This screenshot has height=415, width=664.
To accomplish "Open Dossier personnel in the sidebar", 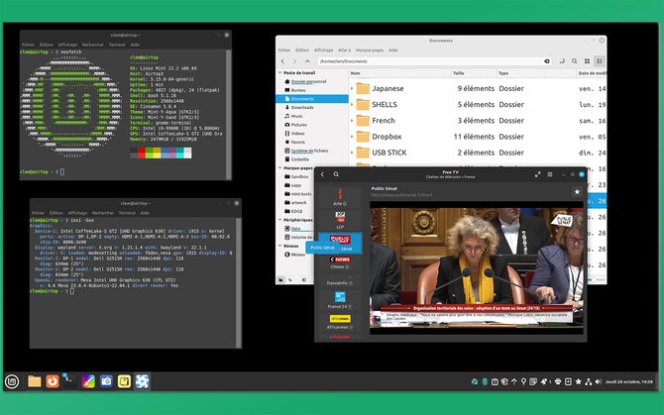I will pos(308,81).
